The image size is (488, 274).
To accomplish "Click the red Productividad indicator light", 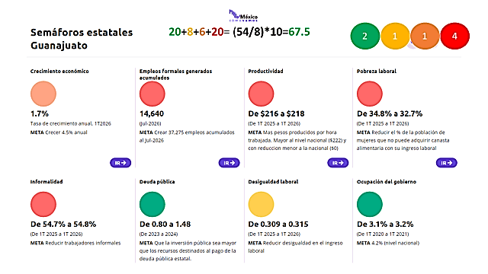I will (261, 94).
